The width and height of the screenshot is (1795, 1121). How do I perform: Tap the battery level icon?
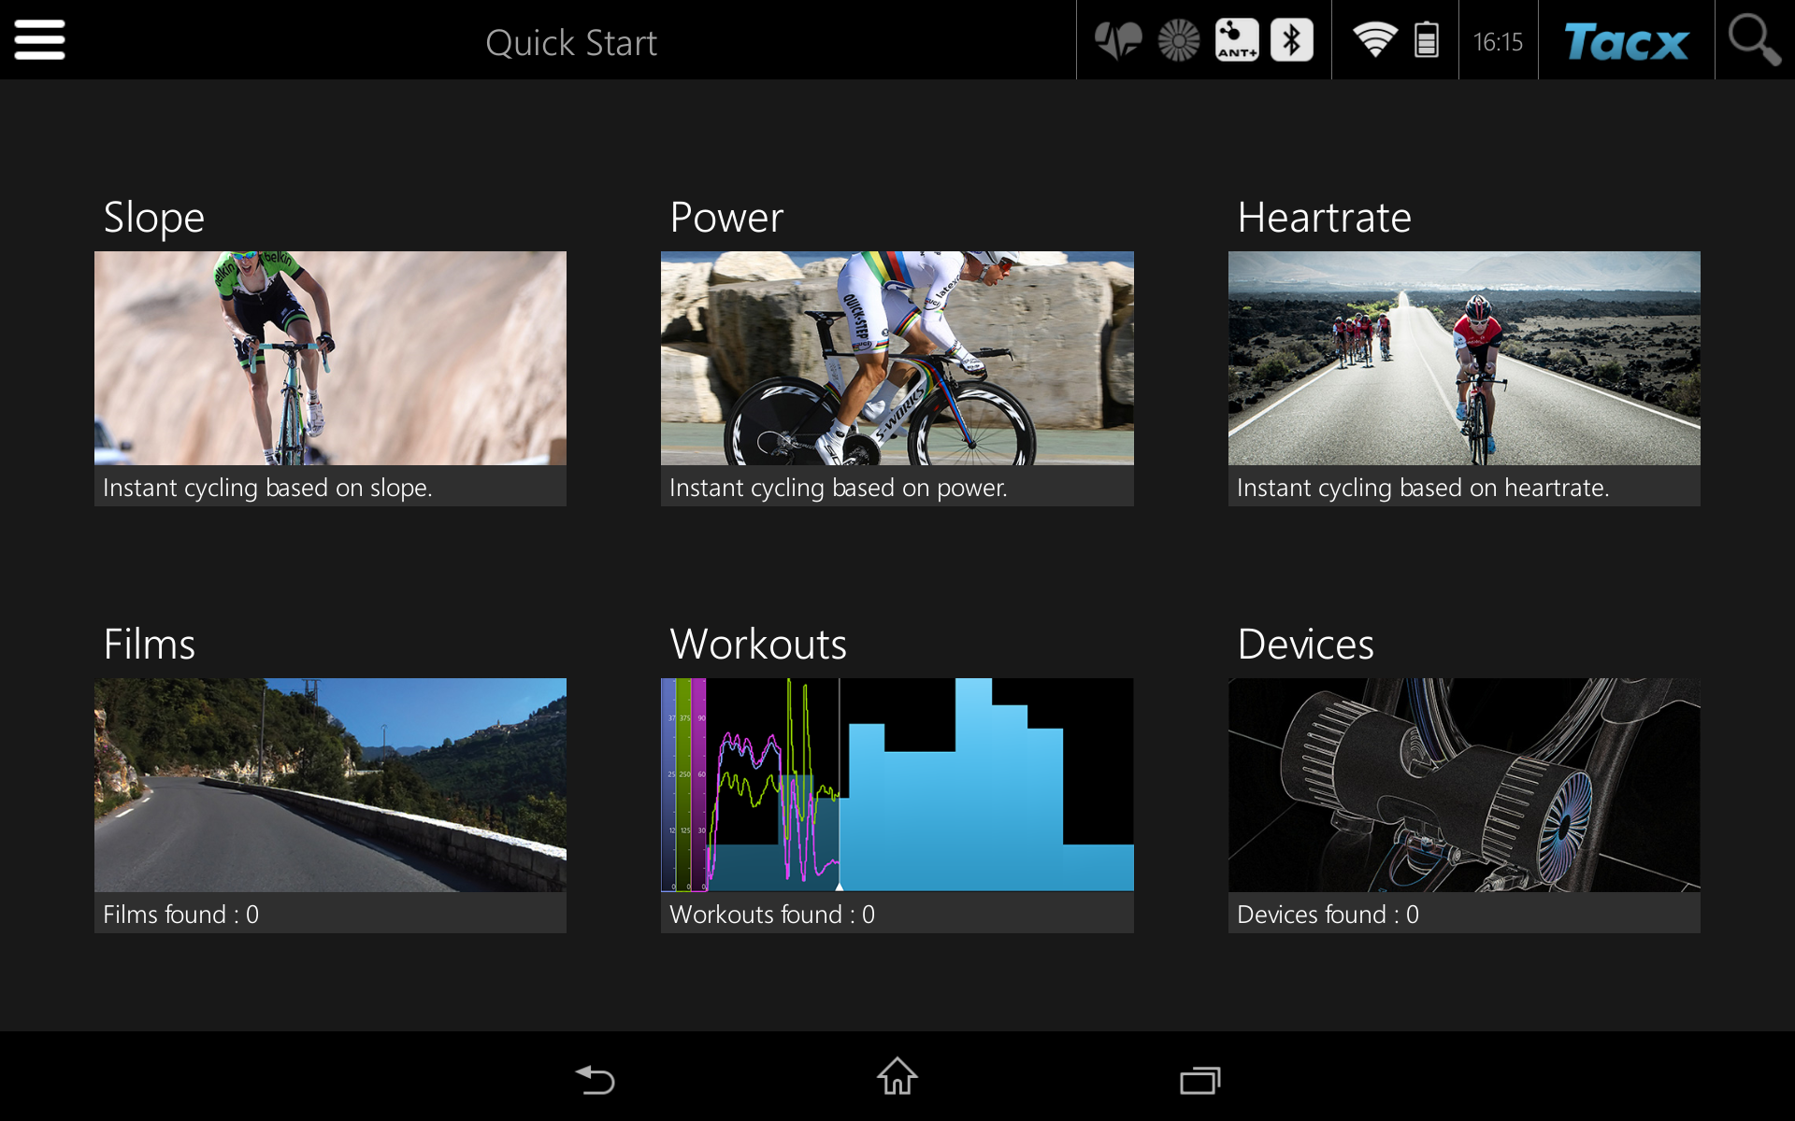pyautogui.click(x=1426, y=40)
